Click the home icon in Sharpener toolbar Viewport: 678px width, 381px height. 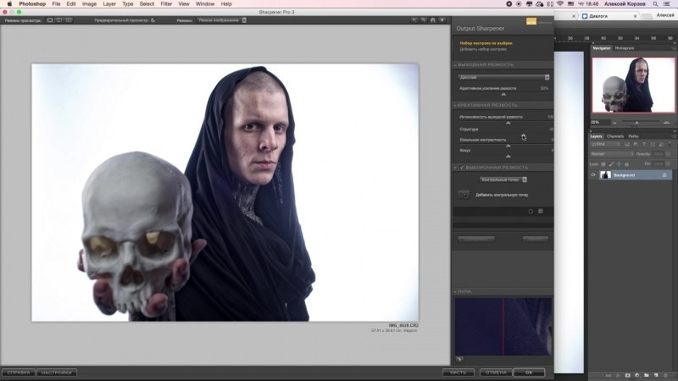(x=433, y=19)
